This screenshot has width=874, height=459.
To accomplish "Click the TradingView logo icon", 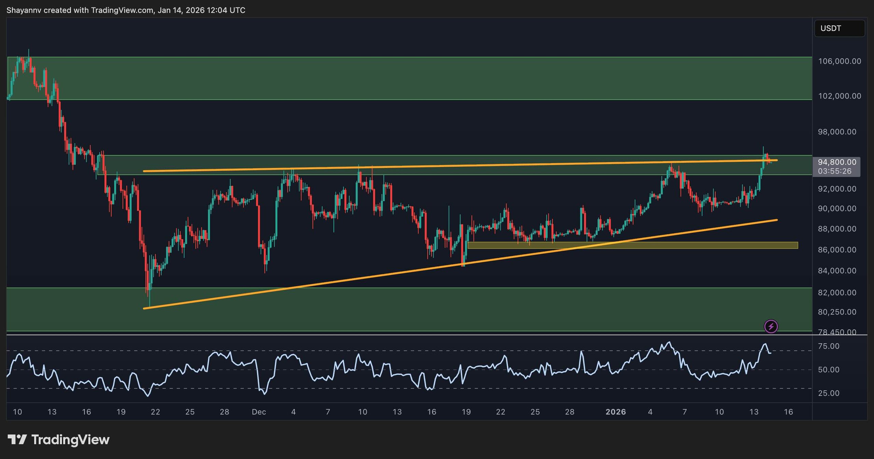I will 17,440.
